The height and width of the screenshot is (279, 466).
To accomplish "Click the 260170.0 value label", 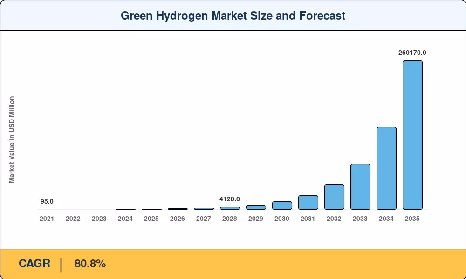I will [x=412, y=53].
